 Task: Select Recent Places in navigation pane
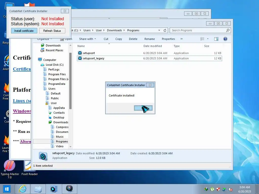click(54, 50)
